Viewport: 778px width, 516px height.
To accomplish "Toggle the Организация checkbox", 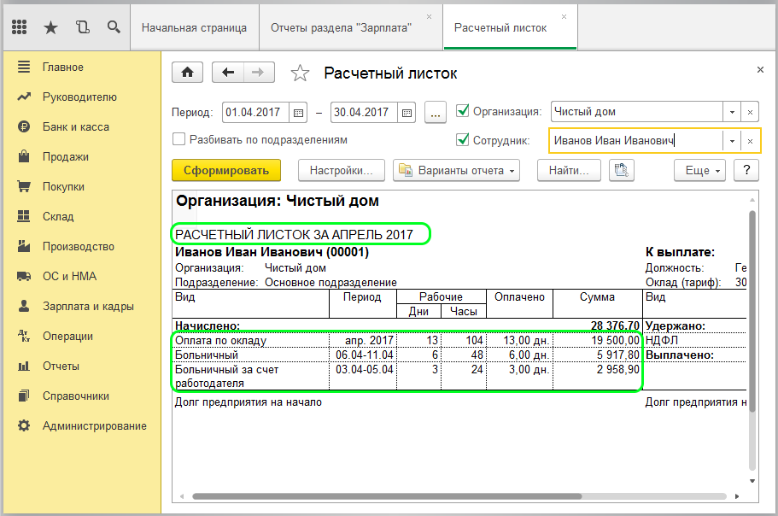I will tap(463, 111).
